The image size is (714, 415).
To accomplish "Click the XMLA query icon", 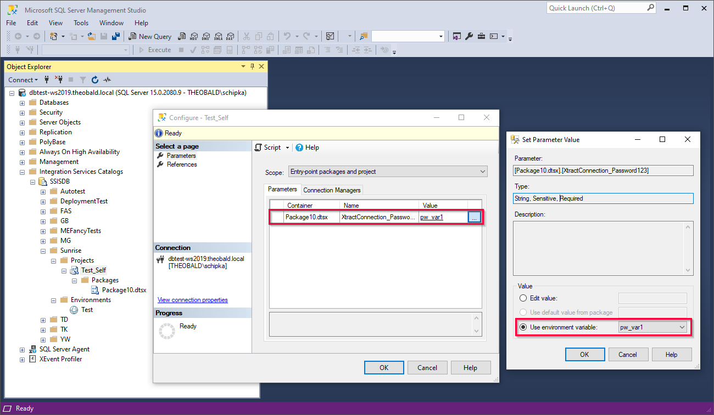I will 217,36.
